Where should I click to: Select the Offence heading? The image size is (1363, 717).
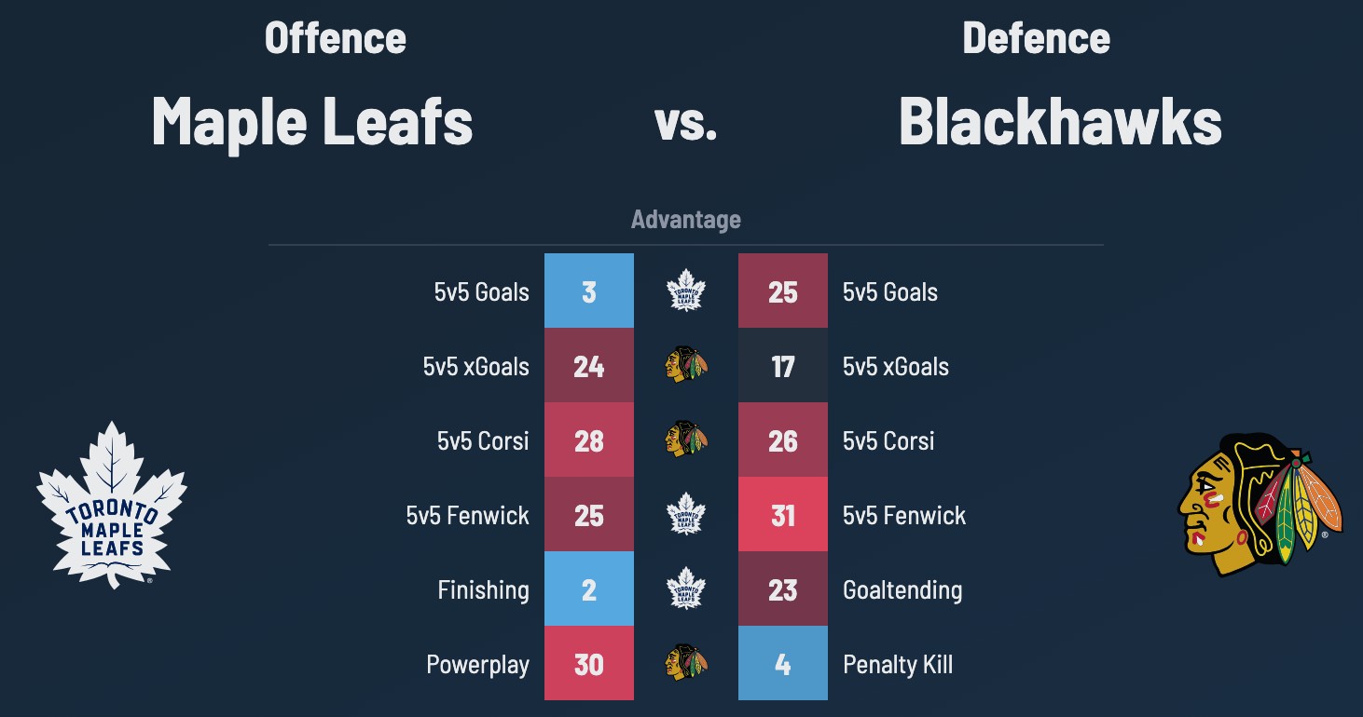tap(336, 38)
